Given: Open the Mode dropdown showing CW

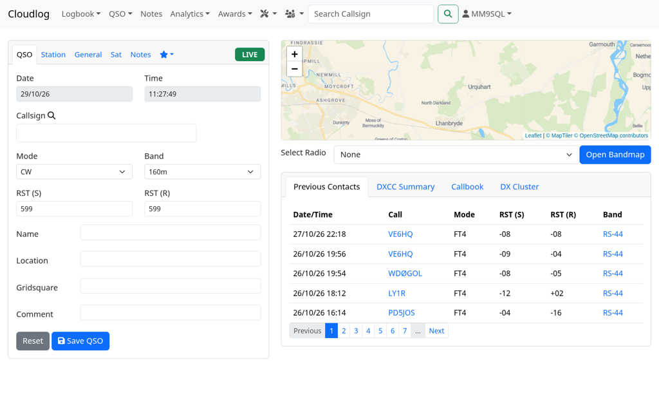Looking at the screenshot, I should coord(75,171).
